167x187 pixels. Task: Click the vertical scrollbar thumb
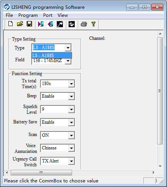click(160, 91)
